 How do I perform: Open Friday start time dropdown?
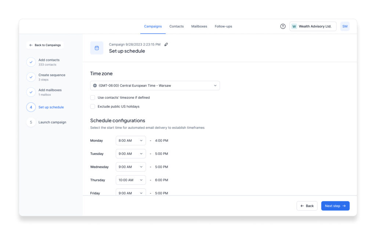point(131,192)
